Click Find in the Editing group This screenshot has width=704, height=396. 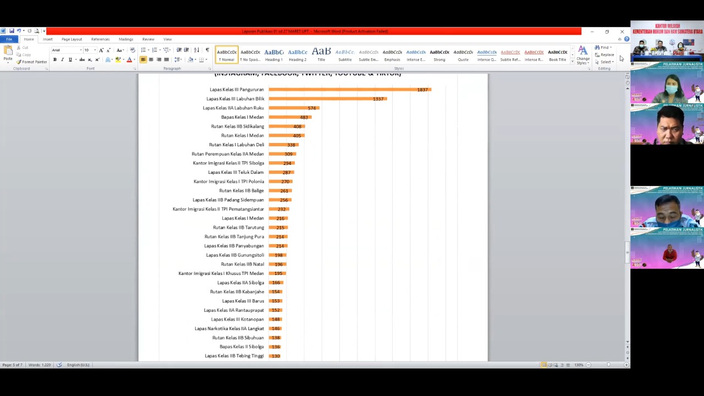602,47
